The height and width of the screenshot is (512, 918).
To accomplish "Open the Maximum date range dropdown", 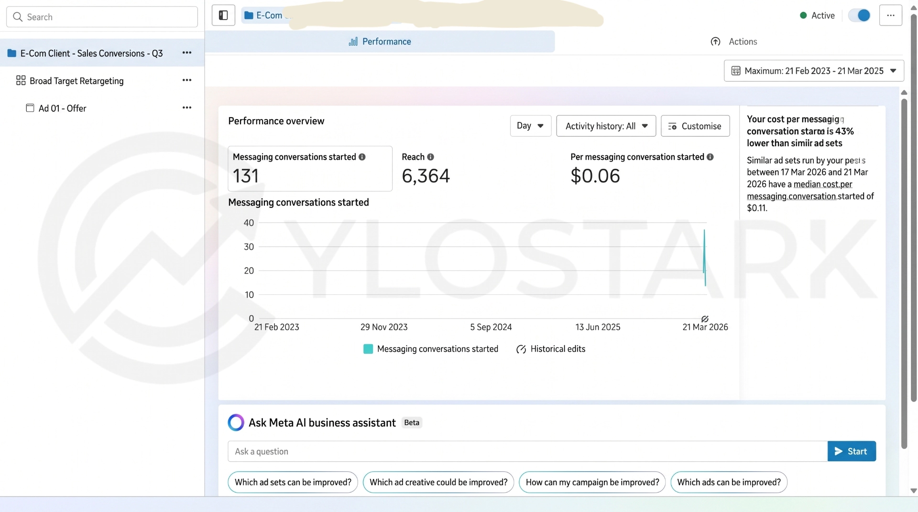I will coord(814,71).
